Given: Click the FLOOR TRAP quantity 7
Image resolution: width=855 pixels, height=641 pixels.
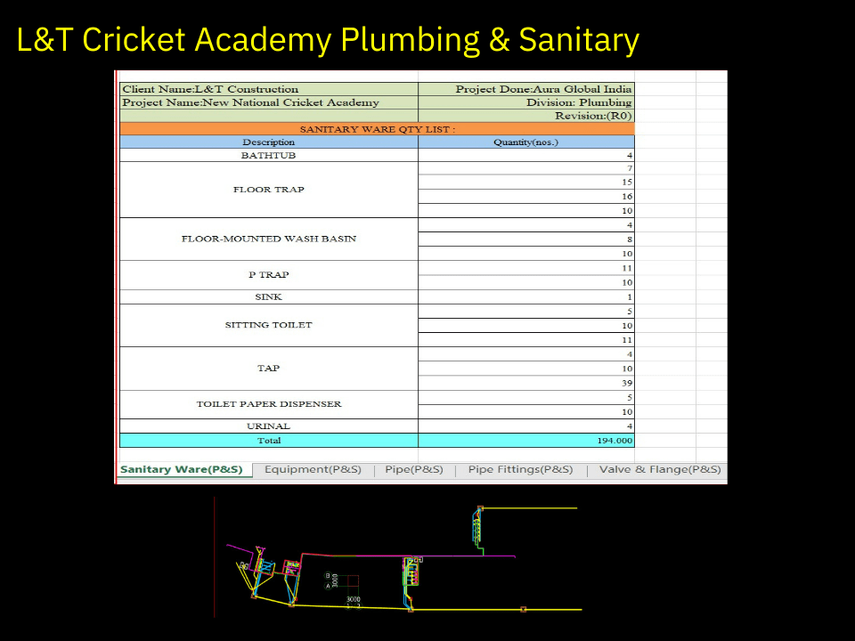Looking at the screenshot, I should [526, 168].
